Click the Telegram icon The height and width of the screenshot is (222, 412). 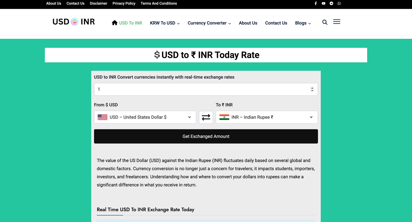331,3
